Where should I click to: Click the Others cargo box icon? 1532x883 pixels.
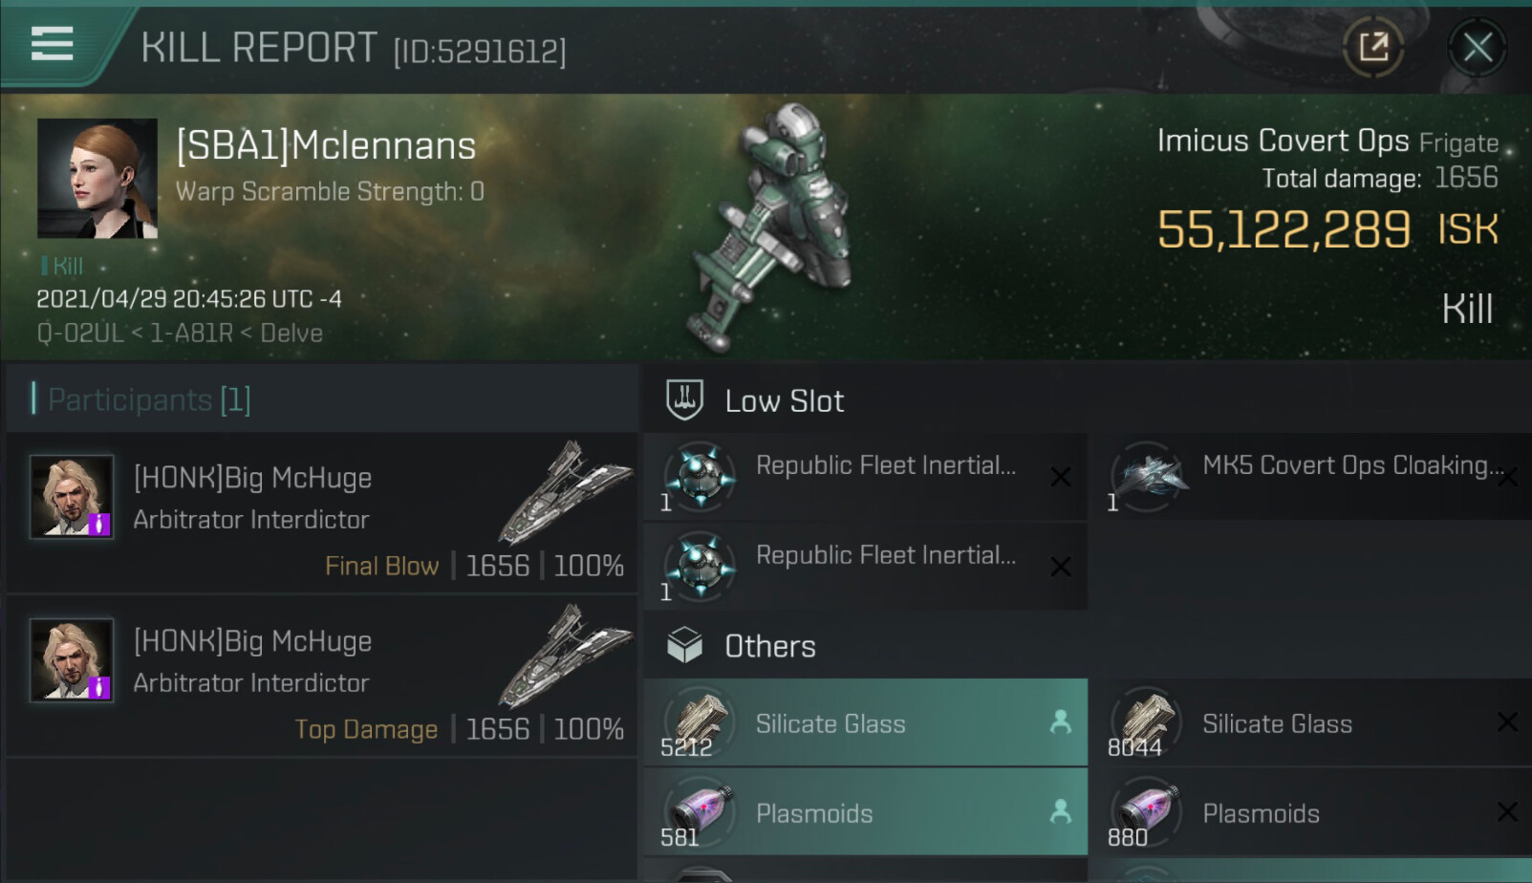click(x=684, y=646)
